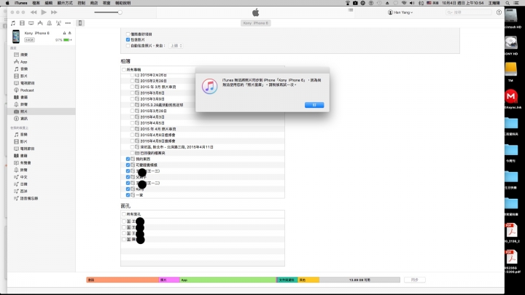Open 電視節目 under device settings sidebar
This screenshot has width=525, height=295.
pos(27,83)
